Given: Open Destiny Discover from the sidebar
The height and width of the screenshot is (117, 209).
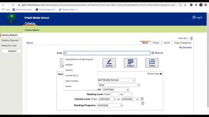Looking at the screenshot, I should [10, 40].
